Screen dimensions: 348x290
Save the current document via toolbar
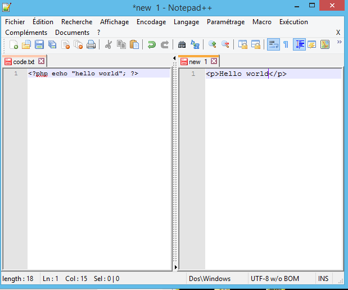[39, 45]
